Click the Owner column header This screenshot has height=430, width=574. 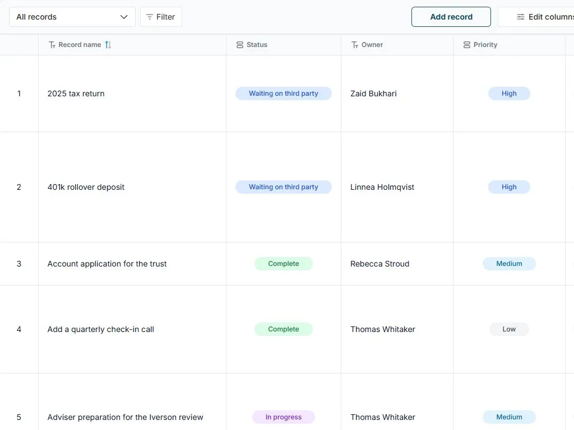397,45
